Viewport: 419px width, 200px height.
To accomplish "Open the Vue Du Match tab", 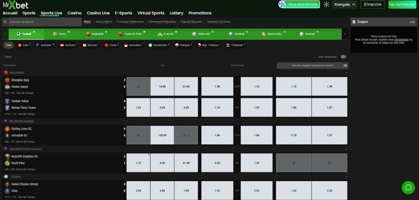I will 104,22.
